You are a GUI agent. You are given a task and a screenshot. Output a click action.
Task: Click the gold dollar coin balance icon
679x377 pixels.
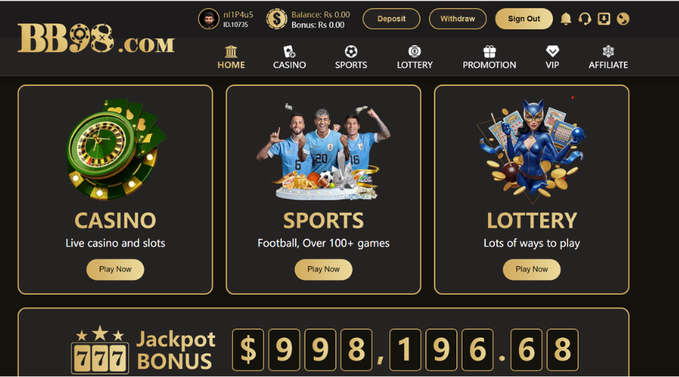point(276,19)
